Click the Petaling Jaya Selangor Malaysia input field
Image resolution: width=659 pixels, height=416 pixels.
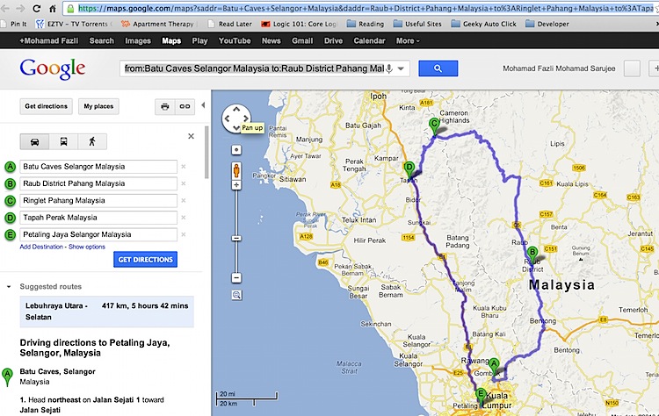coord(98,234)
